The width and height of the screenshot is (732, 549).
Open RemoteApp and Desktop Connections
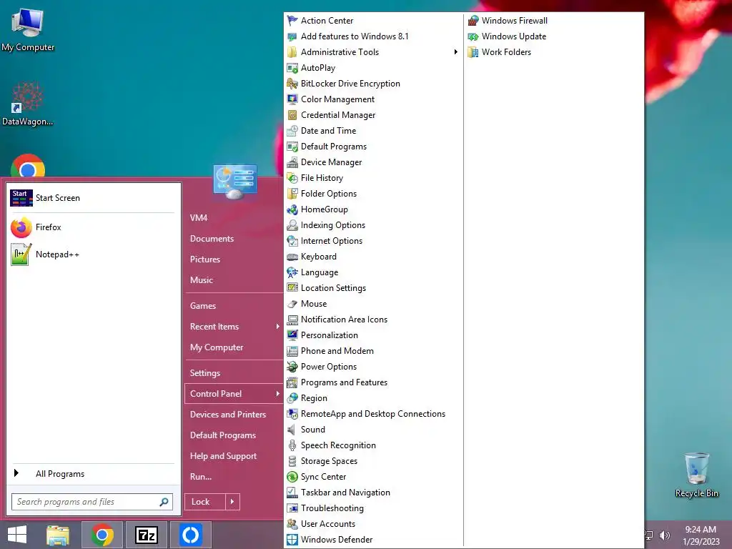coord(373,414)
